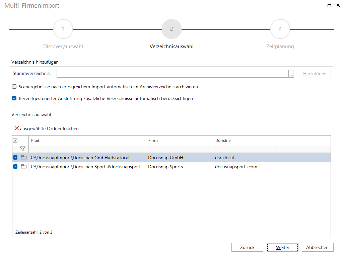Select the Zeitplanung wizard step label
Viewport: 343px width, 257px height.
click(280, 47)
